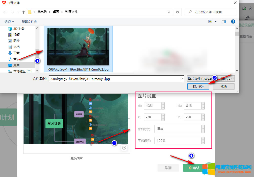Select the 3D 对象 folder
Viewport: 254px width, 177px height.
pos(18,29)
